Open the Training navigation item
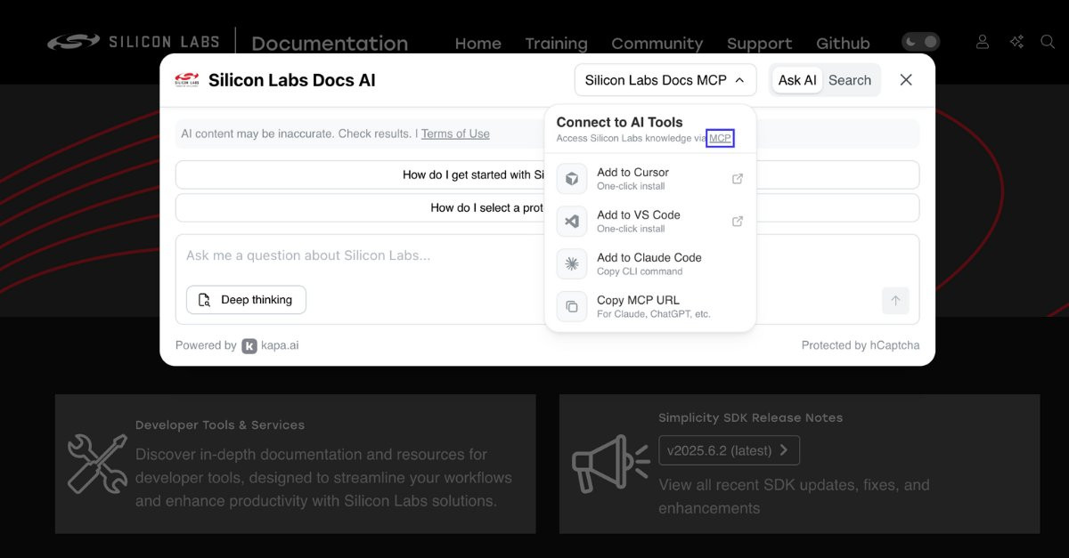 click(556, 44)
